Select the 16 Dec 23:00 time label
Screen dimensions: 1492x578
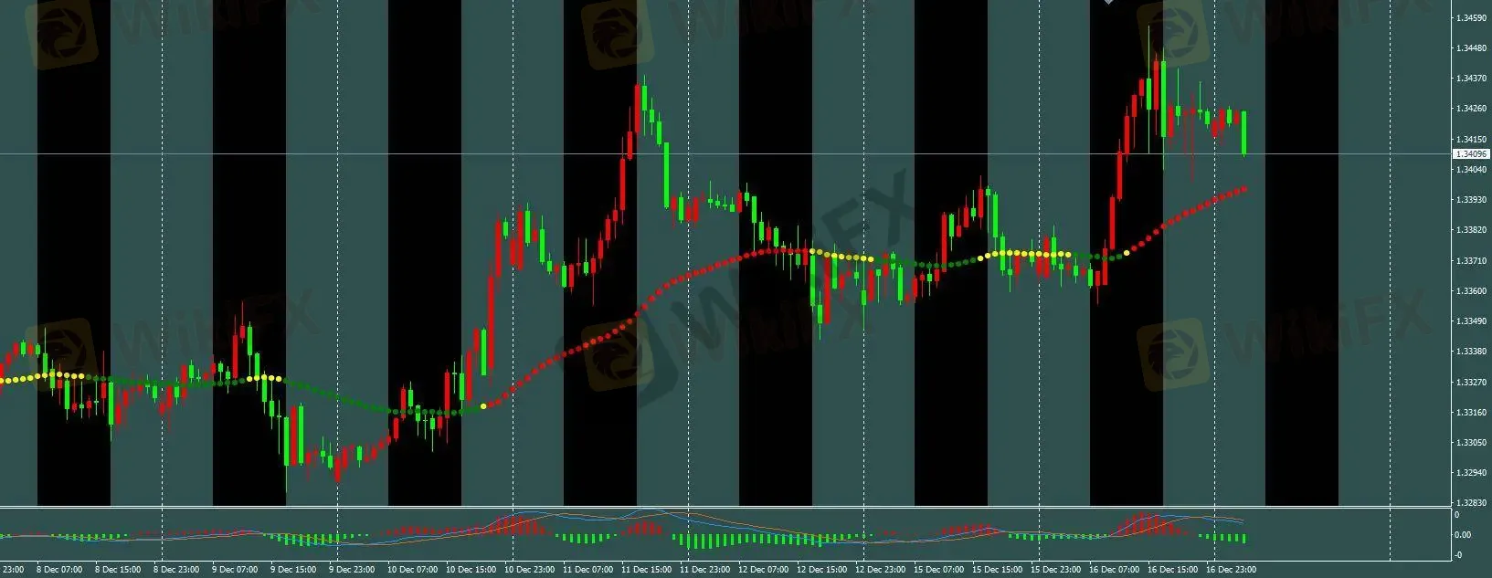click(1230, 570)
